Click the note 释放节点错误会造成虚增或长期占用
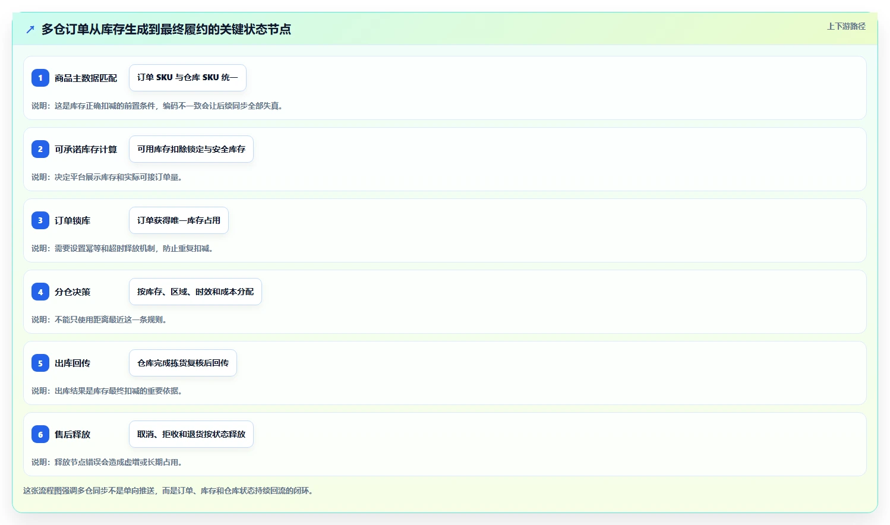Viewport: 890px width, 525px height. tap(109, 462)
